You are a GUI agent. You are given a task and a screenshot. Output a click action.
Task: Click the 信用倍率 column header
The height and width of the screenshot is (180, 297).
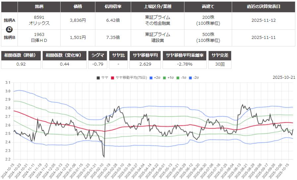(x=113, y=7)
